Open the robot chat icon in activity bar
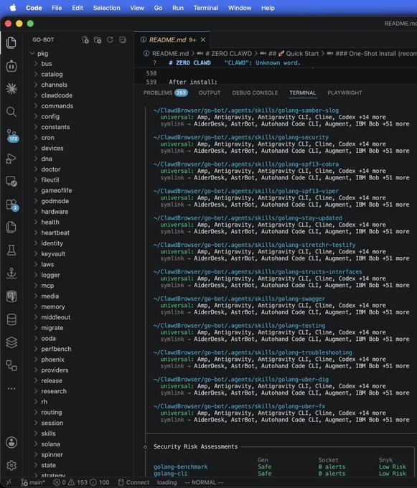The height and width of the screenshot is (488, 417). click(x=11, y=66)
